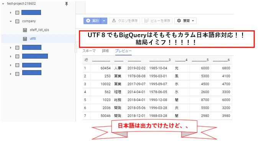This screenshot has height=141, width=259.
Task: Expand the first redacted dataset arrow
Action: tap(11, 13)
